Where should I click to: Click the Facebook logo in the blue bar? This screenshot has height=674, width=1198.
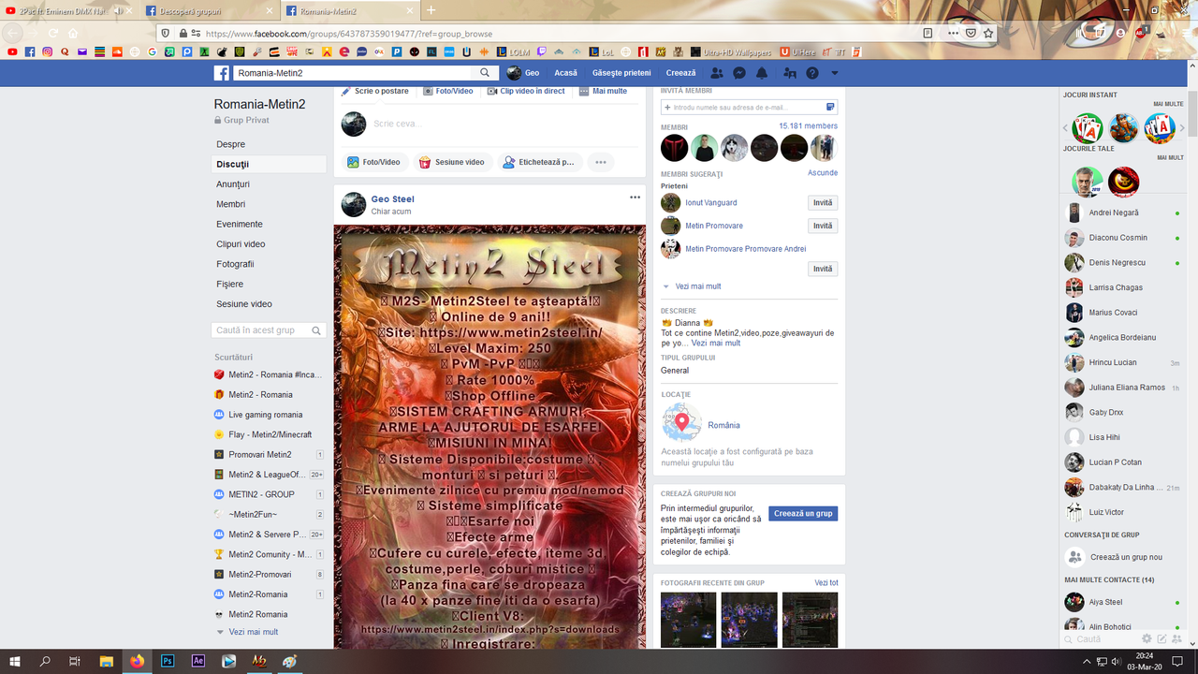click(222, 73)
